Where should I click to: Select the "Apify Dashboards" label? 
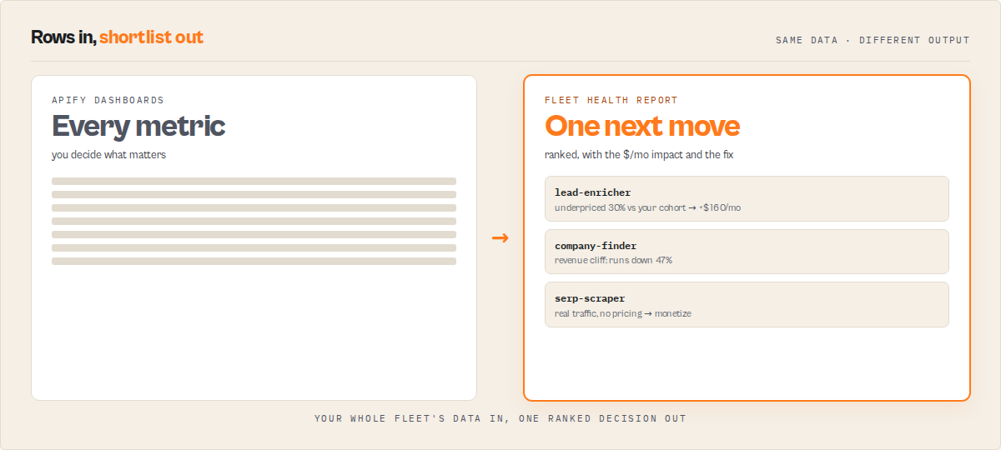108,100
